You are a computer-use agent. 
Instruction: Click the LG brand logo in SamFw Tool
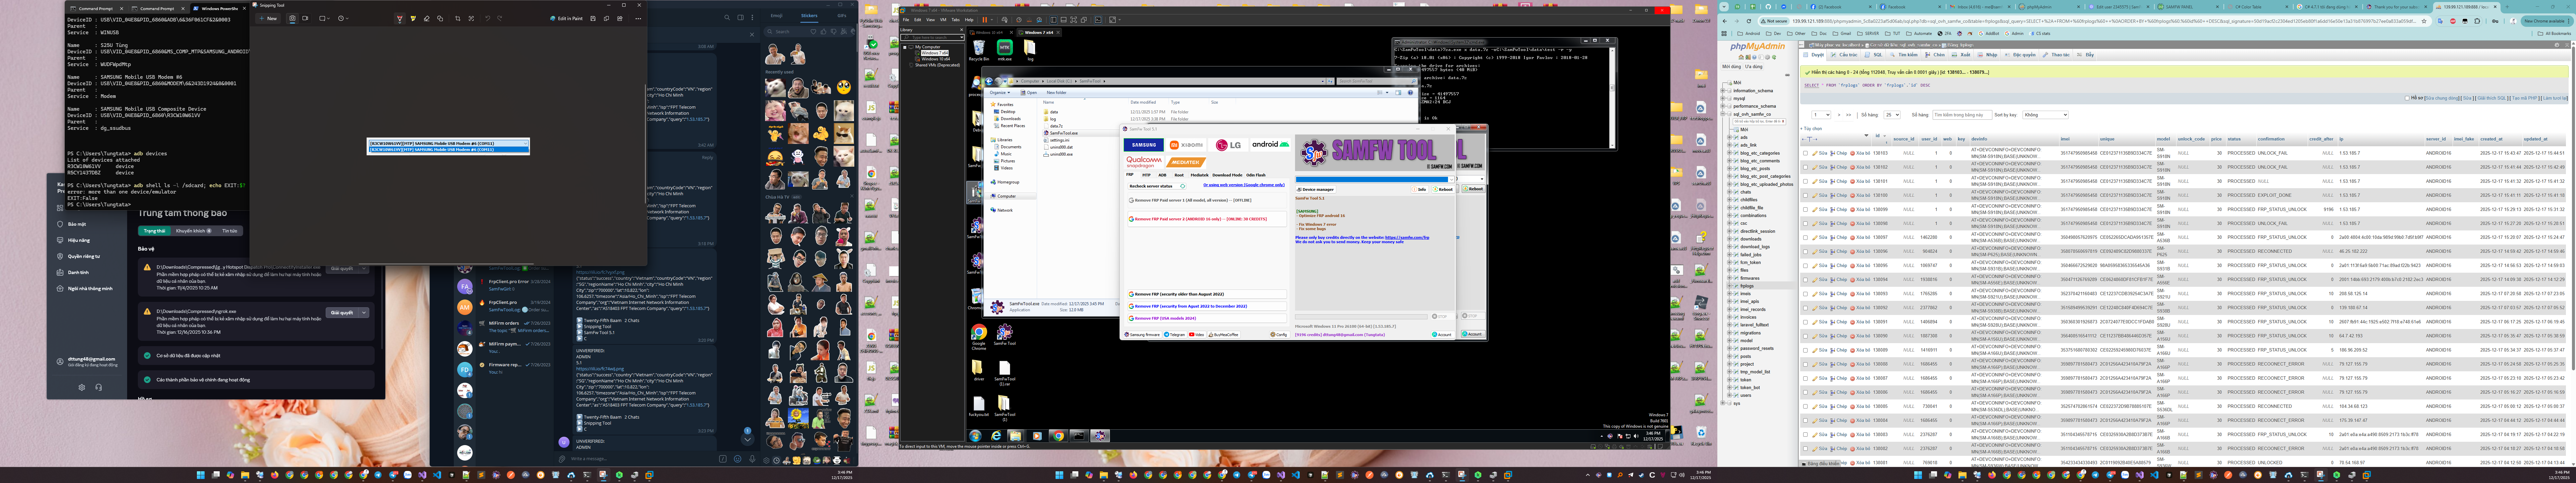(1228, 145)
